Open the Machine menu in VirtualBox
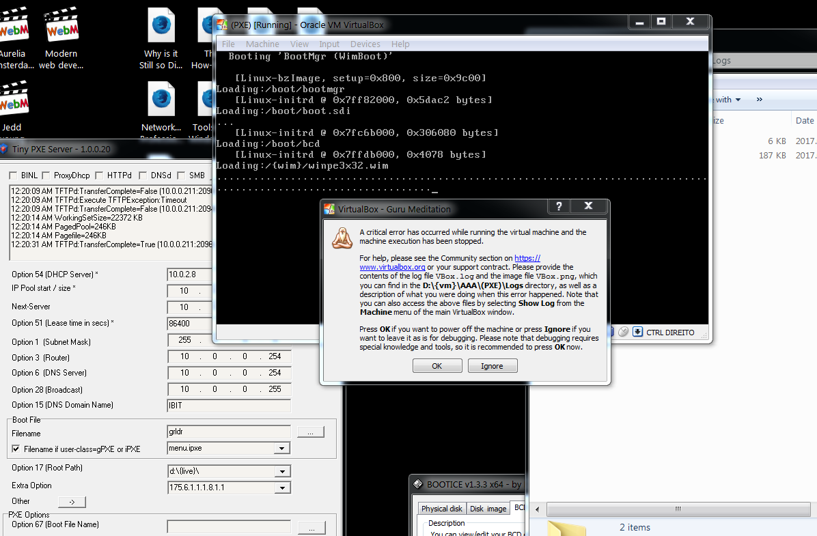This screenshot has width=817, height=536. [x=262, y=44]
